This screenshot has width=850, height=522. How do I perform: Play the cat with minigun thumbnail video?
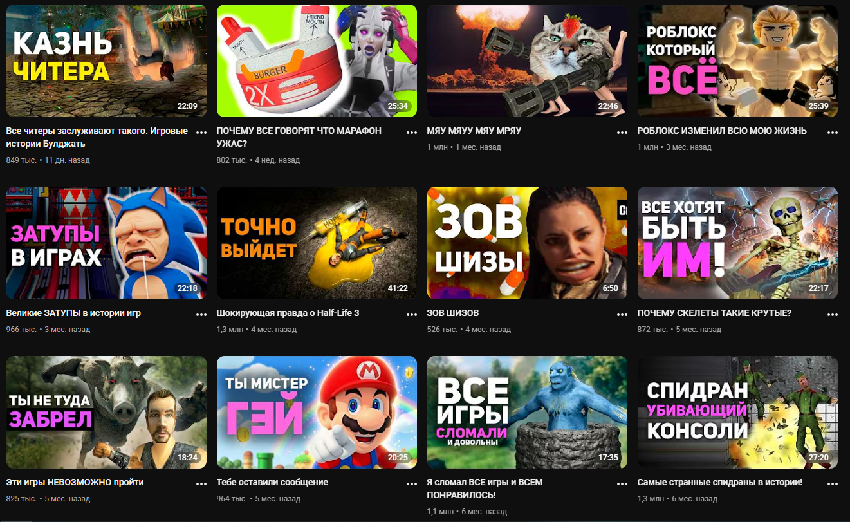(x=527, y=61)
